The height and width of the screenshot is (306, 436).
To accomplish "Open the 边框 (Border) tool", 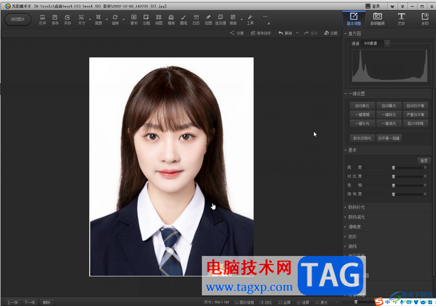I will click(x=146, y=20).
